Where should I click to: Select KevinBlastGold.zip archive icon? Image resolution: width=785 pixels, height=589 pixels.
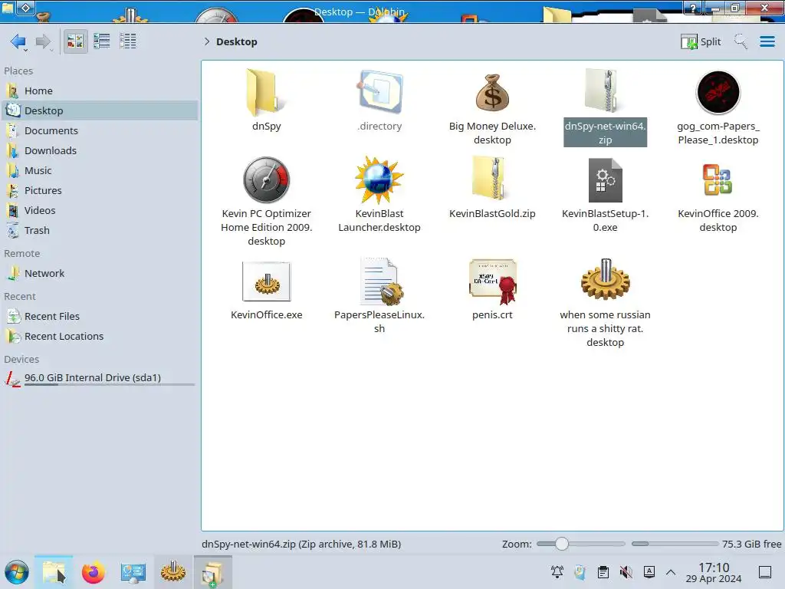[492, 179]
